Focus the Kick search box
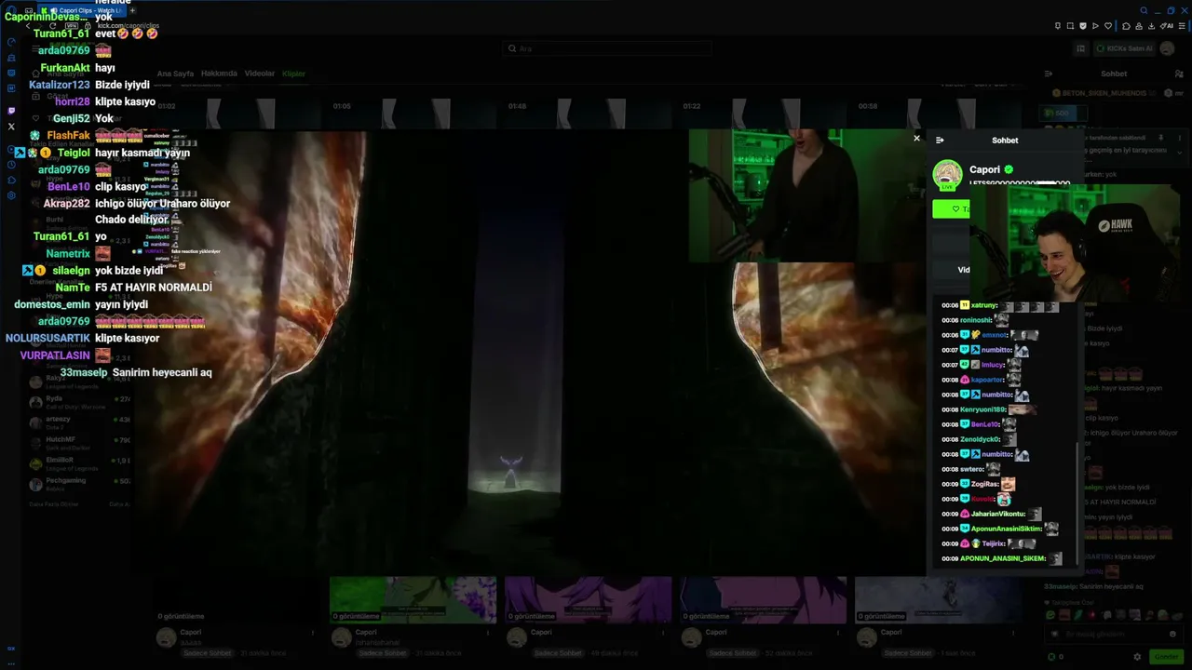The width and height of the screenshot is (1192, 670). pos(607,48)
